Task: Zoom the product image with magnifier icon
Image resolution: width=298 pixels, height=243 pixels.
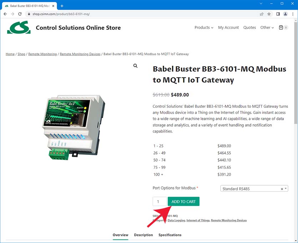Action: point(135,66)
